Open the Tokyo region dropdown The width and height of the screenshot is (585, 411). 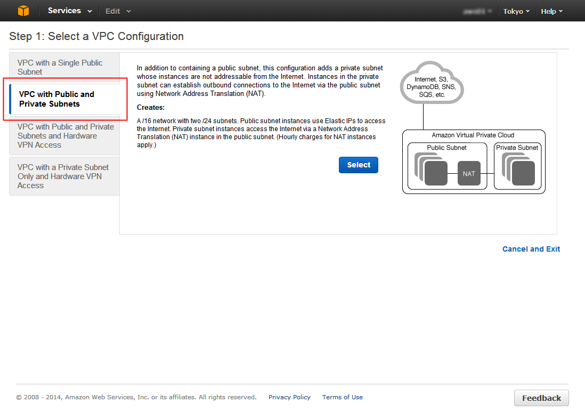tap(516, 11)
